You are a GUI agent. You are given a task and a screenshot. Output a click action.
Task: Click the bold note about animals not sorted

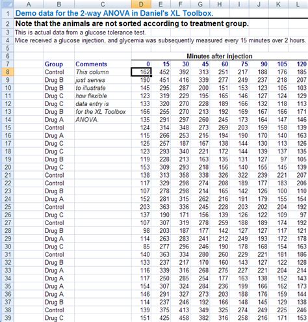coord(132,23)
